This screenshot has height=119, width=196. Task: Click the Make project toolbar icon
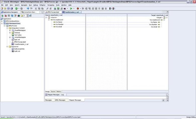click(x=55, y=9)
